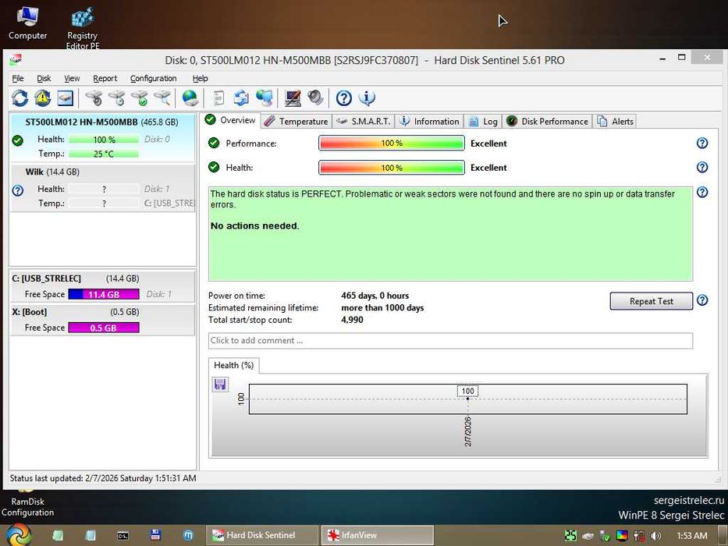Viewport: 728px width, 546px height.
Task: Switch to the Alerts tab
Action: coord(615,121)
